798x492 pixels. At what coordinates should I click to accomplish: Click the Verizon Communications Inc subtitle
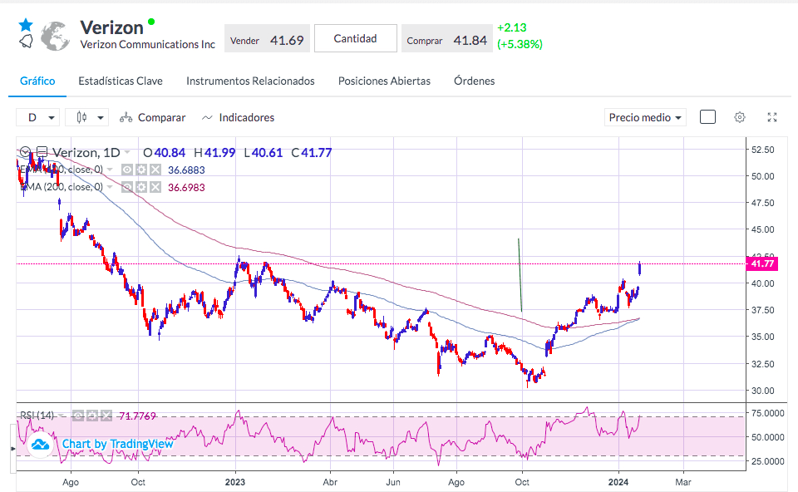(148, 45)
